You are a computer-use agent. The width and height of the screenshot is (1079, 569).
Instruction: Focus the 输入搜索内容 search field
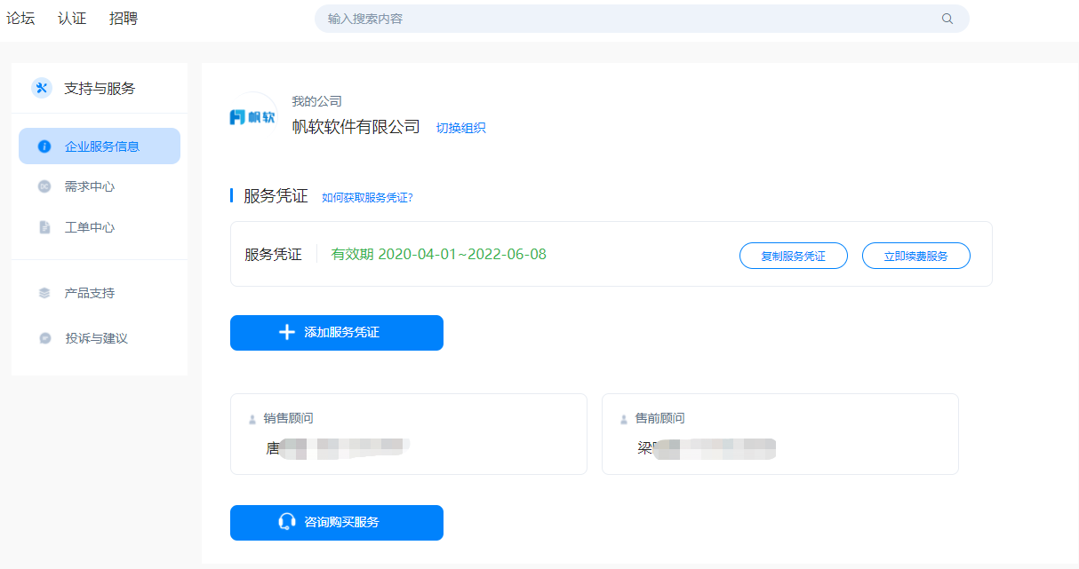pyautogui.click(x=642, y=19)
